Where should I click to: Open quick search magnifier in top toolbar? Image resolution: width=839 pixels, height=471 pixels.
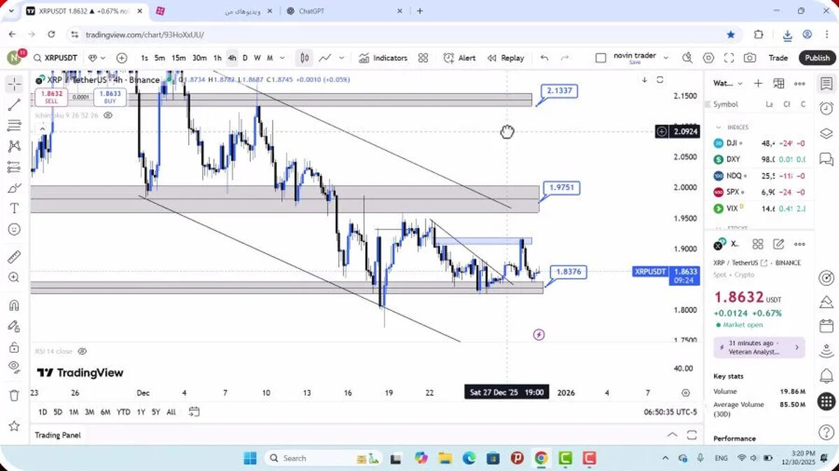click(x=687, y=58)
